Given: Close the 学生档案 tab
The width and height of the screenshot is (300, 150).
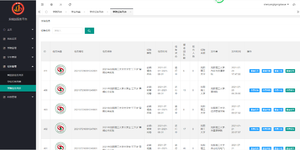Looking at the screenshot, I should 85,12.
